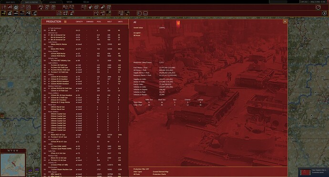Close the Production window

pyautogui.click(x=285, y=21)
